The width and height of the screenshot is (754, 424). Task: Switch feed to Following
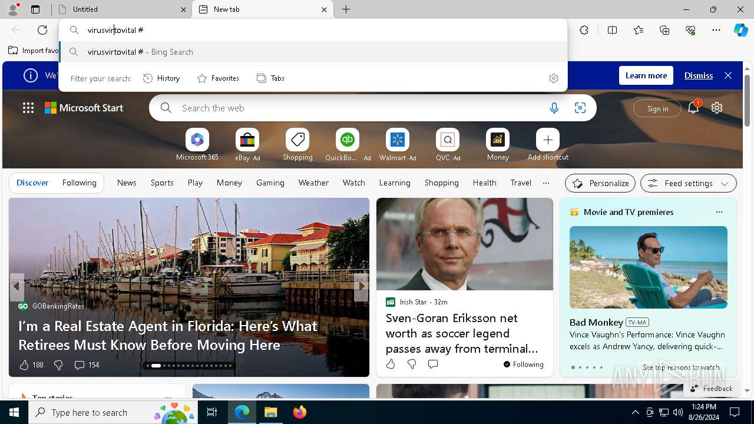(x=79, y=183)
